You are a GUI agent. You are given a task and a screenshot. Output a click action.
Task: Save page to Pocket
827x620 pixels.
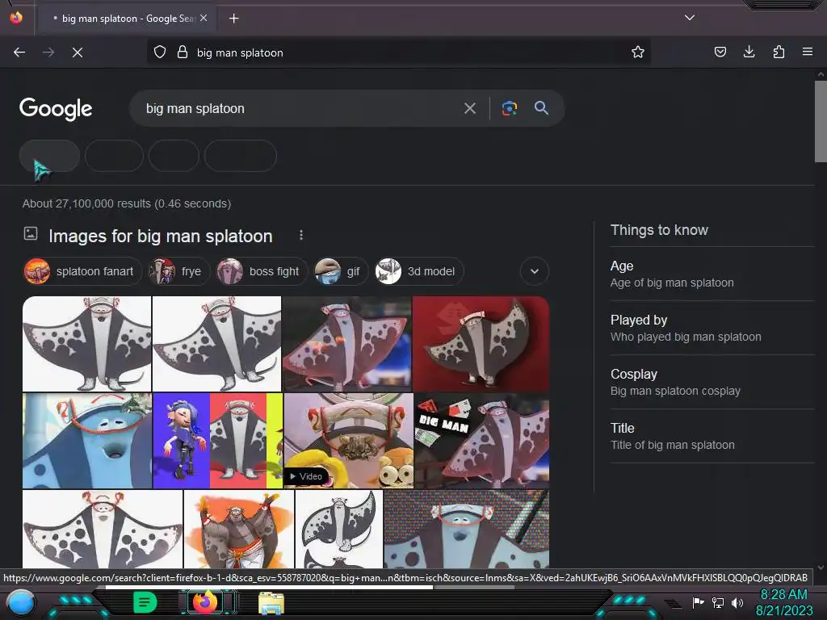(720, 52)
